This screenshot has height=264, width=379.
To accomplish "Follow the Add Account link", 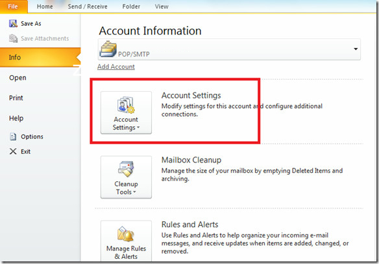I will [x=116, y=67].
